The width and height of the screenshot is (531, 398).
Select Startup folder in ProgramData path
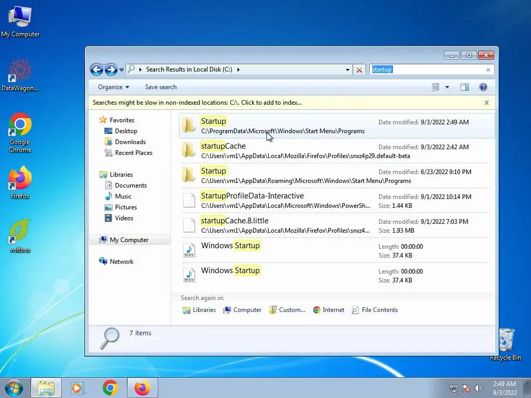(336, 126)
